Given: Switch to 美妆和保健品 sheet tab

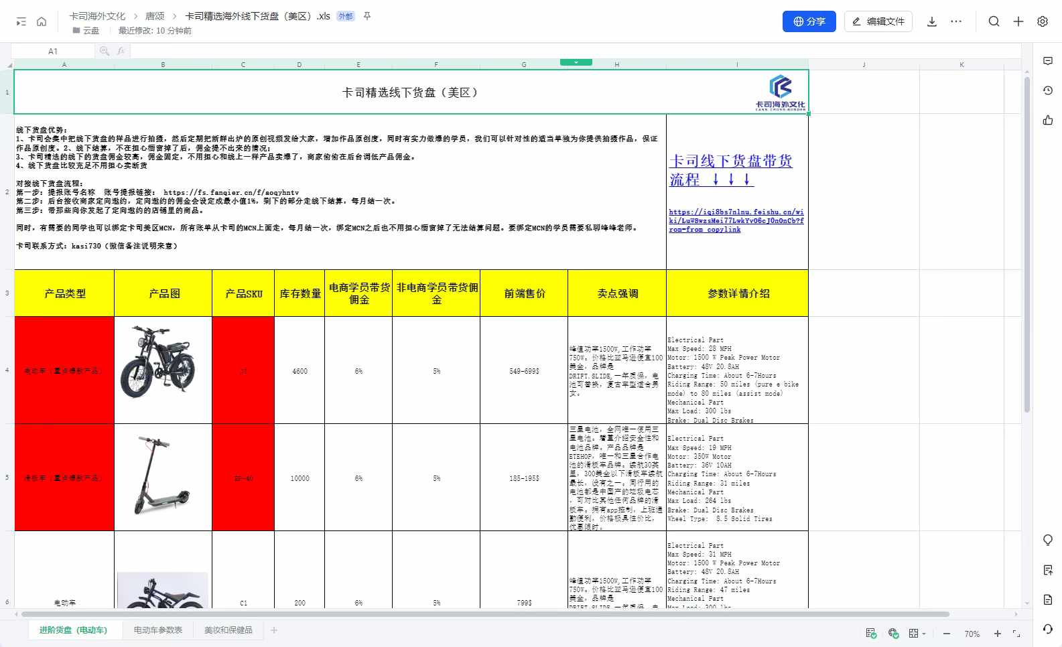Looking at the screenshot, I should (228, 630).
